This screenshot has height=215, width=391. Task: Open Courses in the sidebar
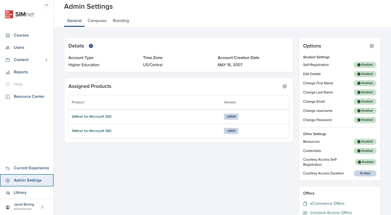21,35
